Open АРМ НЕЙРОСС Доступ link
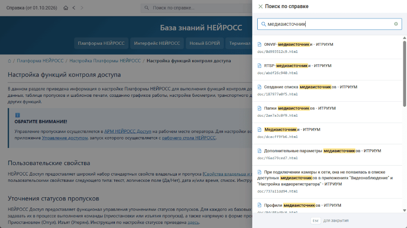This screenshot has height=228, width=407. pyautogui.click(x=128, y=131)
